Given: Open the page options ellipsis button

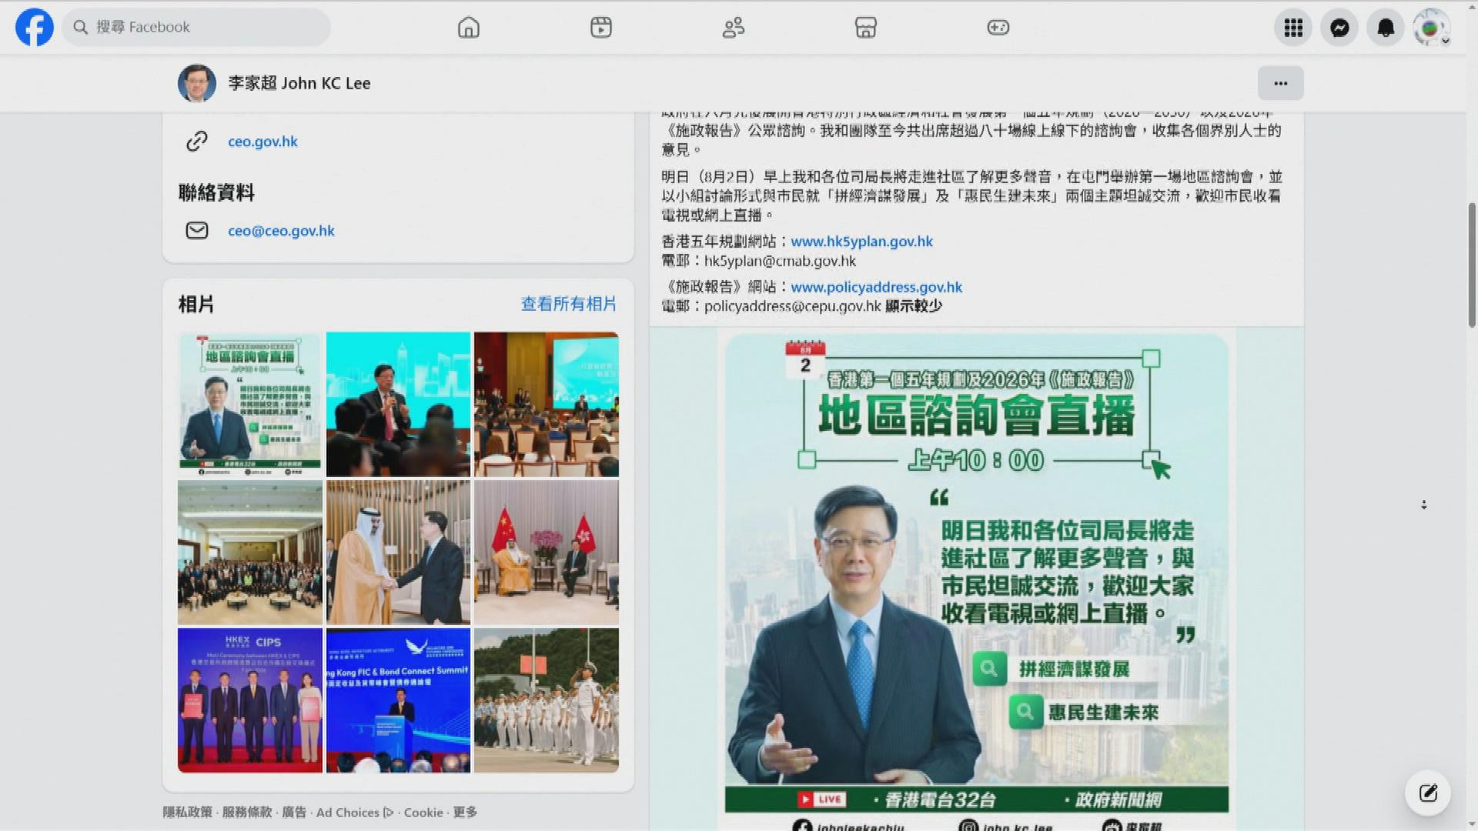Looking at the screenshot, I should (x=1281, y=83).
